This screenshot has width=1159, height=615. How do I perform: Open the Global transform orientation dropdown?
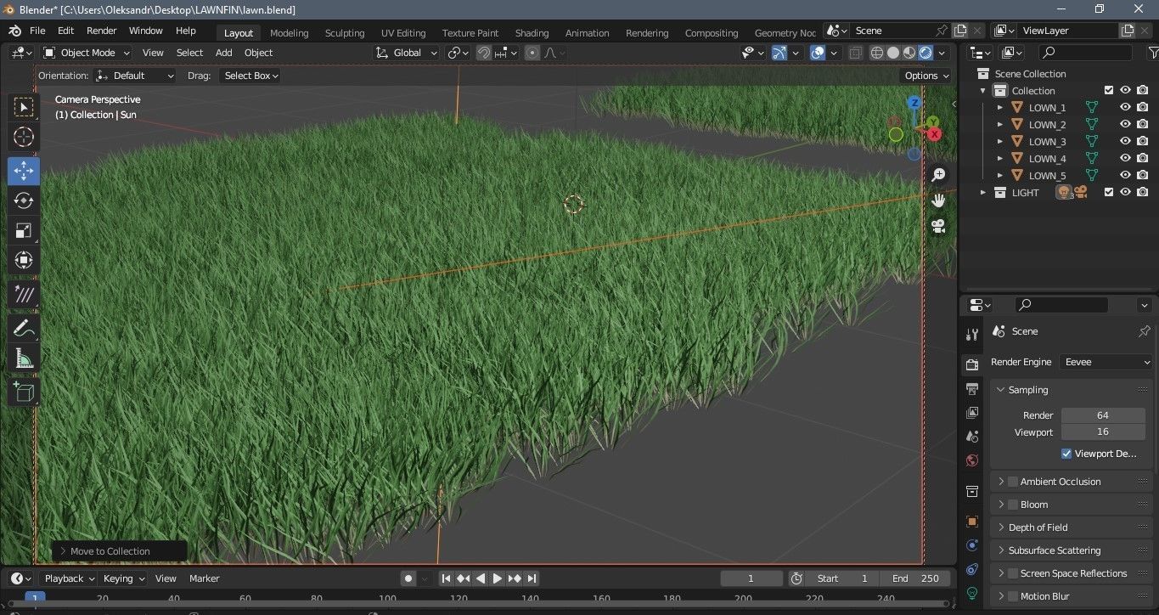[408, 53]
